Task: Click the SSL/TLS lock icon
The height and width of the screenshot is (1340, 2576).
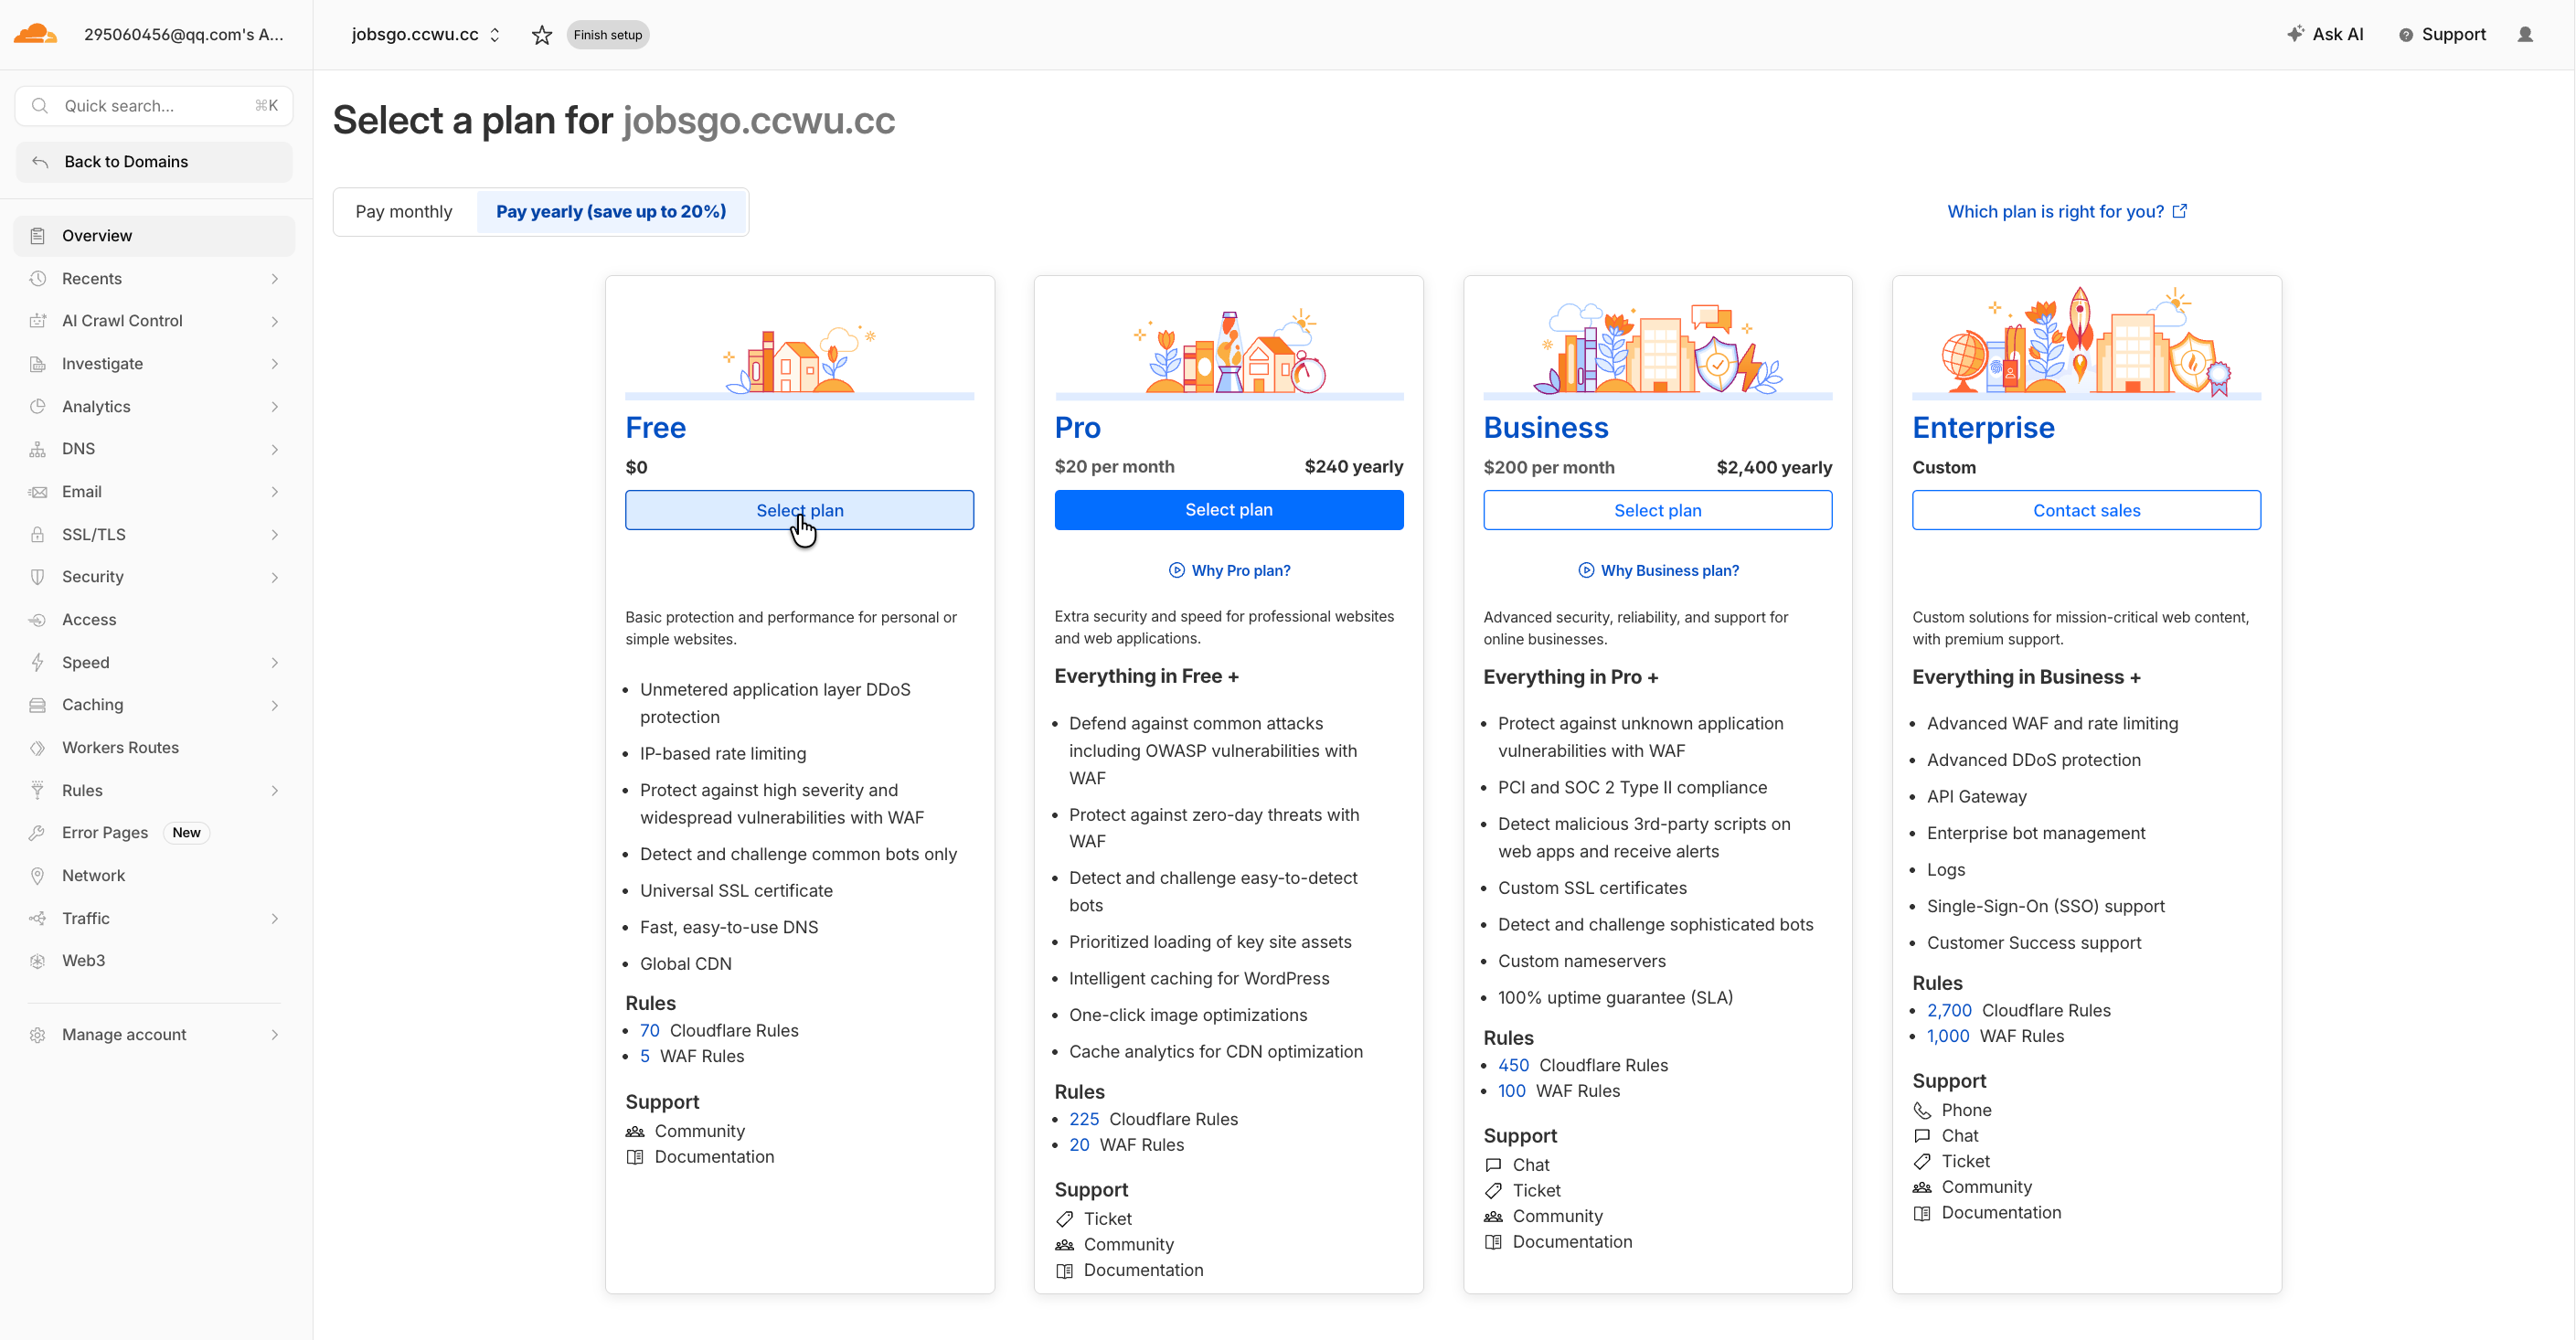Action: (38, 535)
